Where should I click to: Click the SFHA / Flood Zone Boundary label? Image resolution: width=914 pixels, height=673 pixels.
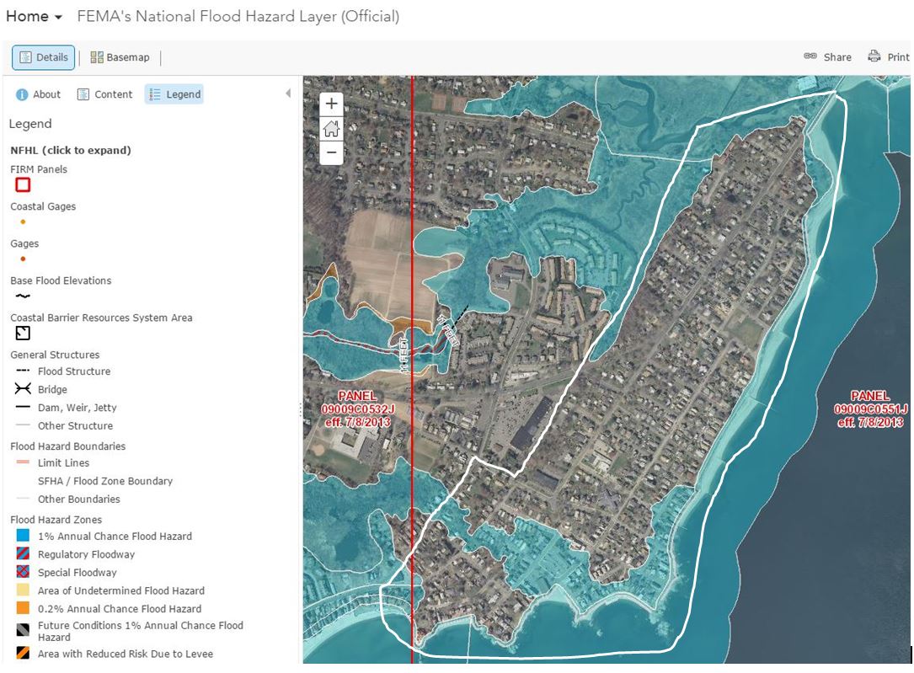(x=105, y=481)
